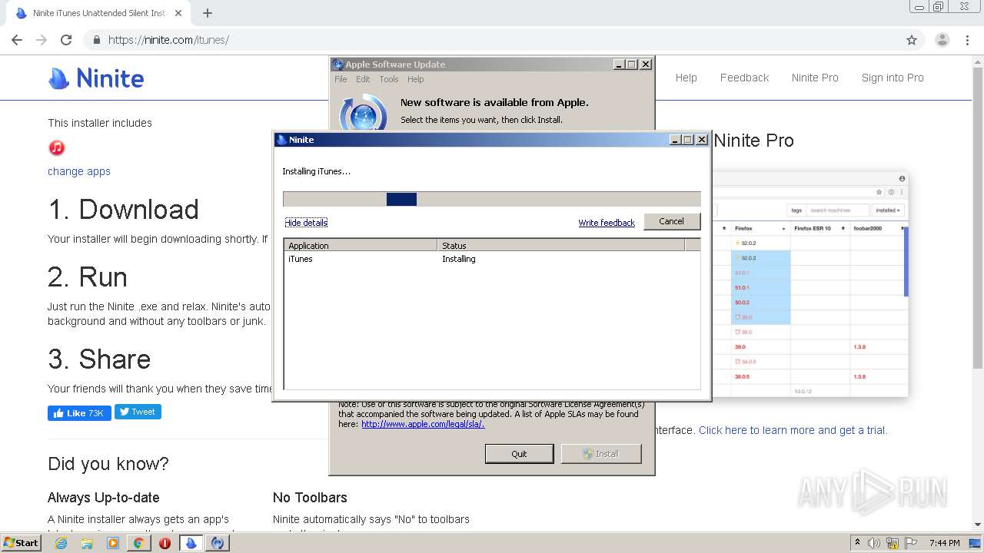Click the red Opera icon in the taskbar
Image resolution: width=984 pixels, height=553 pixels.
click(x=165, y=543)
